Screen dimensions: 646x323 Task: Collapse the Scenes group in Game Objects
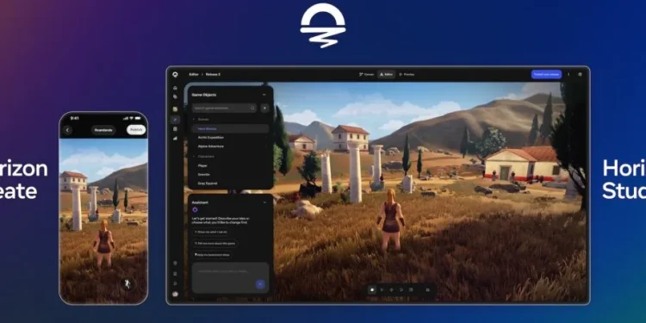tap(194, 120)
